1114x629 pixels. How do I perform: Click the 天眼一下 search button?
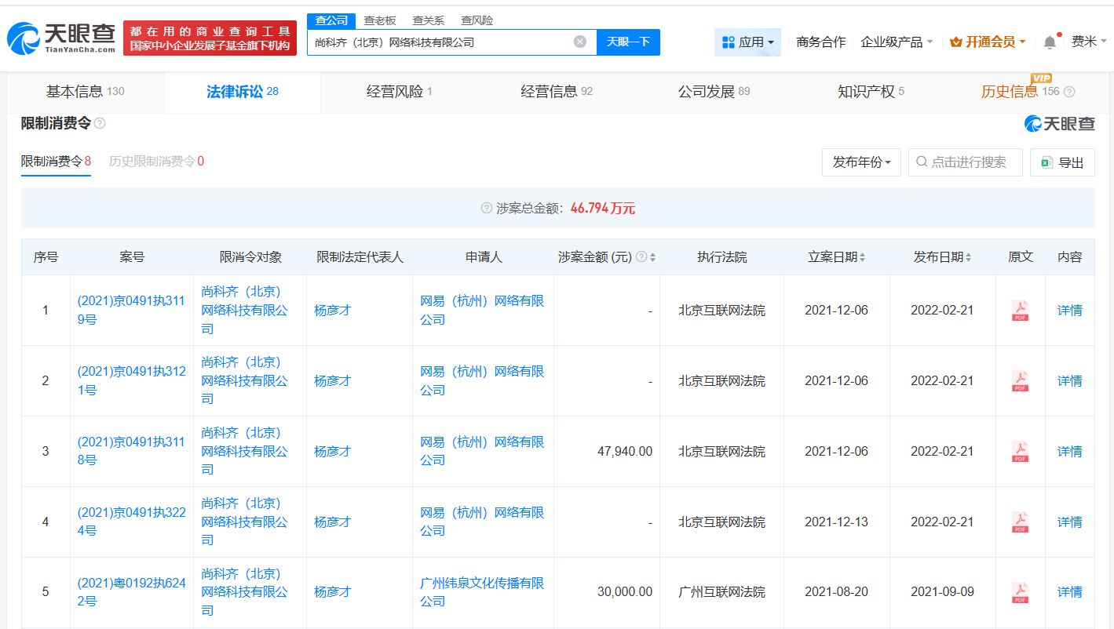[627, 42]
